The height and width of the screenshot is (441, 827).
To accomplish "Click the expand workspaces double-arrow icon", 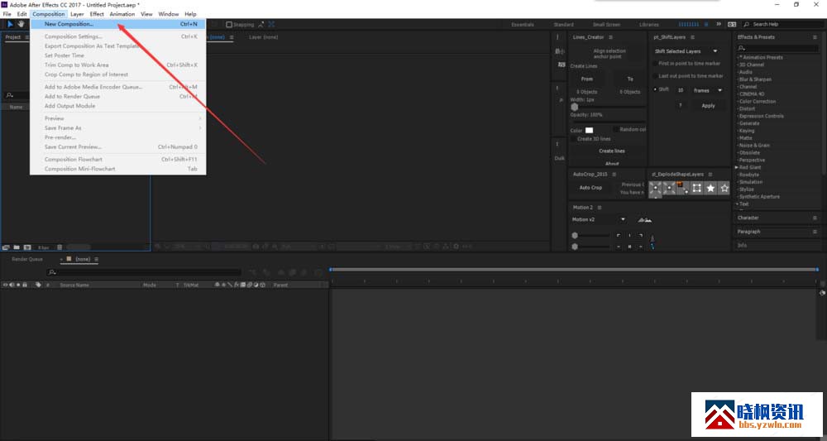I will (x=719, y=24).
